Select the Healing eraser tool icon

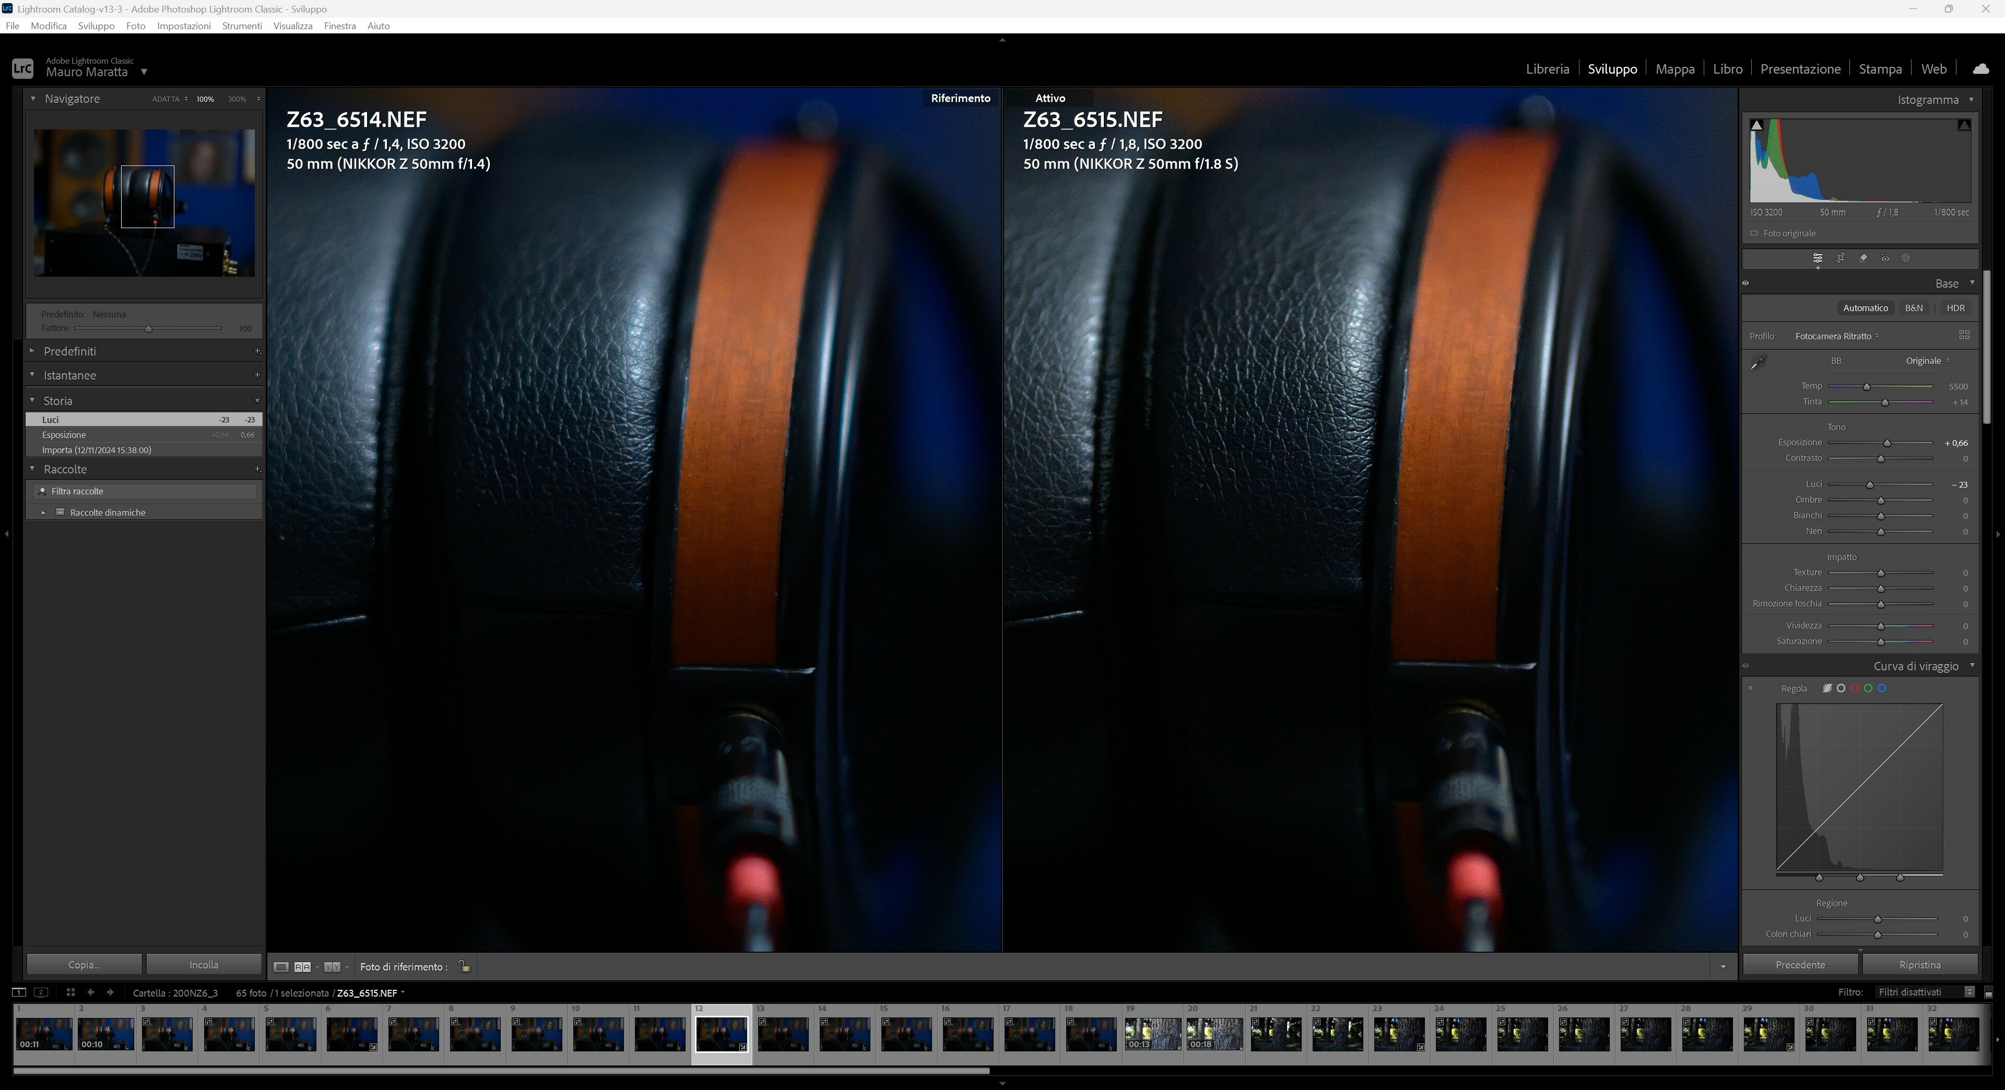[x=1864, y=258]
